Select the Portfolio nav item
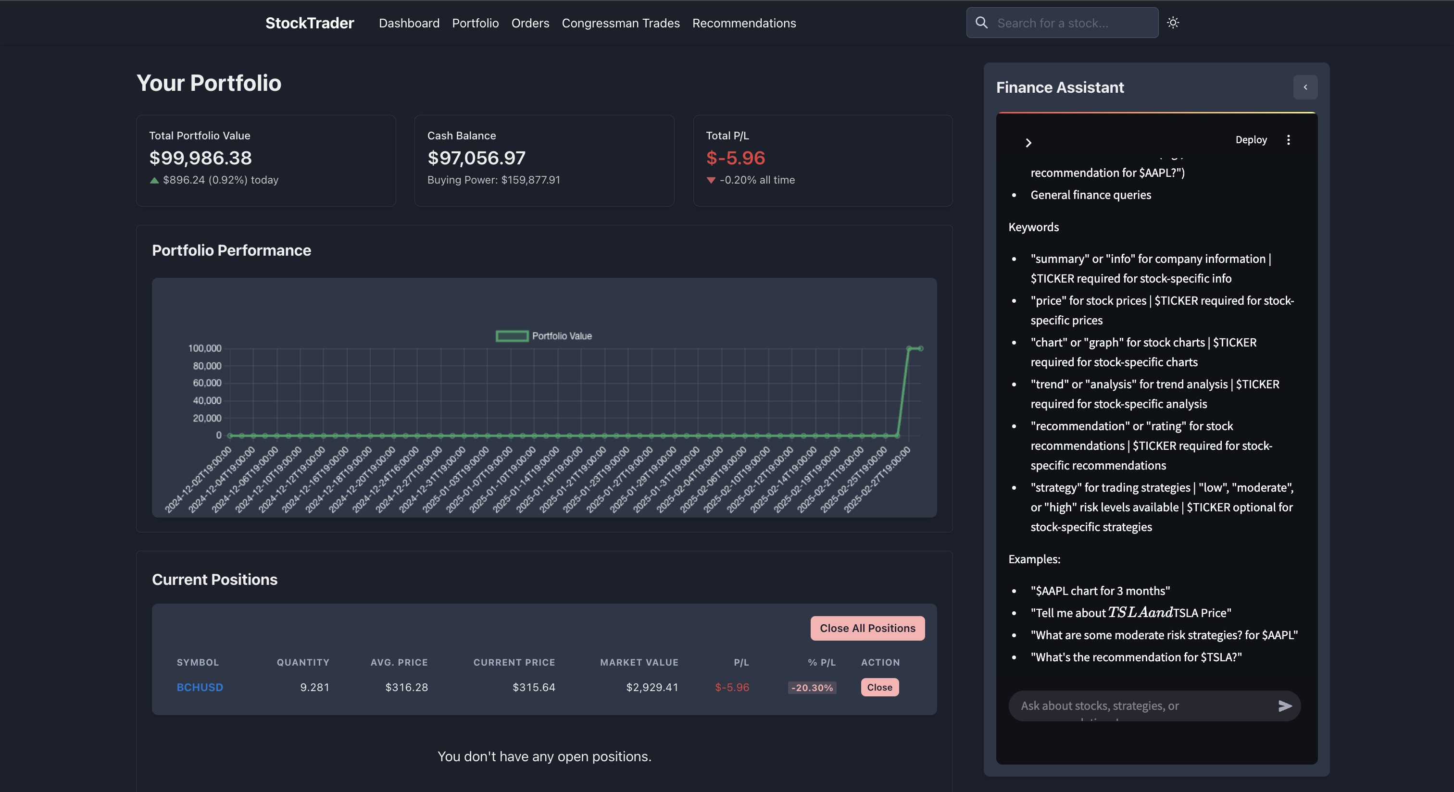 [x=475, y=23]
